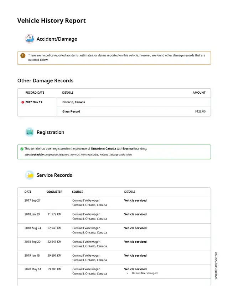Click the Registration section icon

click(x=30, y=132)
